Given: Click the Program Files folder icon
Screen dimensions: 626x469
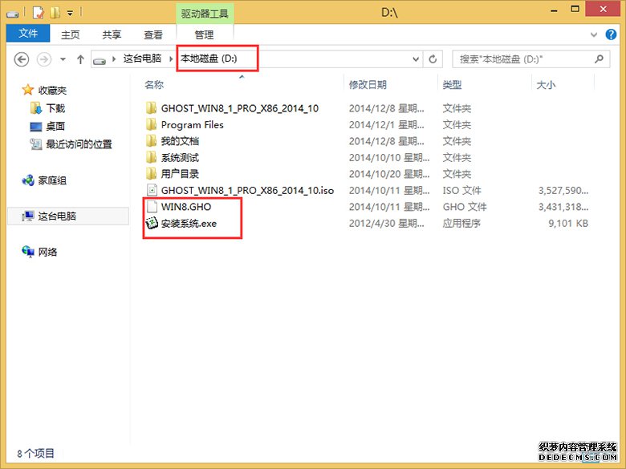Looking at the screenshot, I should 152,124.
